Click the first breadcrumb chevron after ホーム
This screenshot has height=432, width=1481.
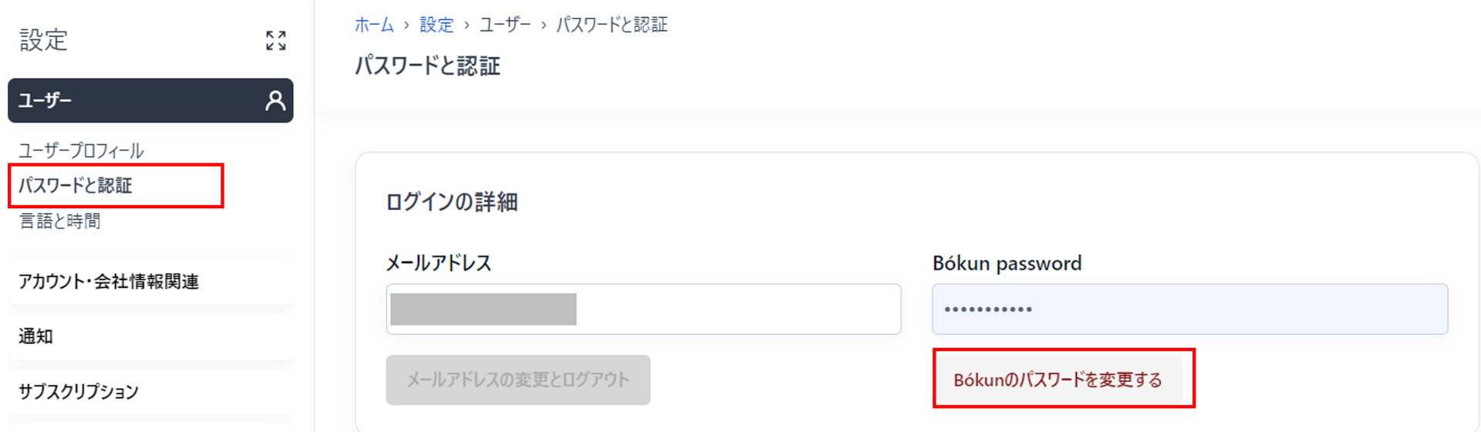[407, 25]
